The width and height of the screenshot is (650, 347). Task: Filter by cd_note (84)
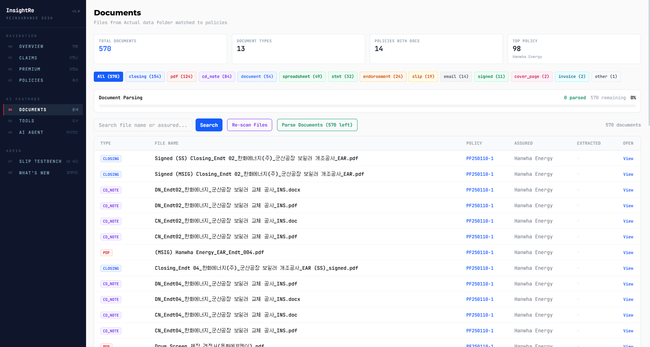tap(217, 77)
